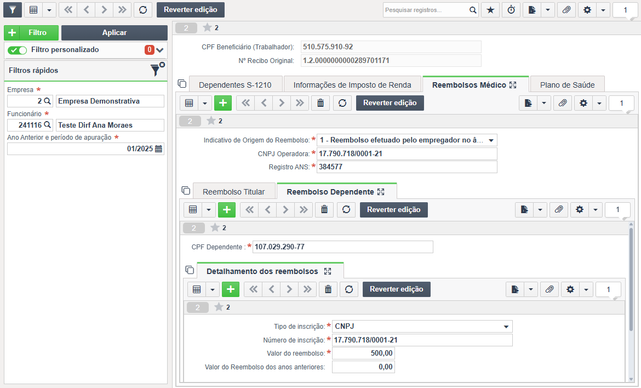Clear quick filters with the funnel icon
The width and height of the screenshot is (641, 388).
157,70
